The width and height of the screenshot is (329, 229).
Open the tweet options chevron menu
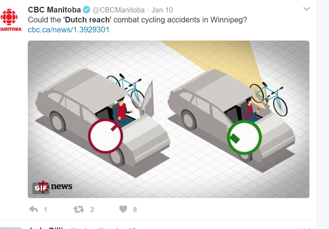(307, 9)
